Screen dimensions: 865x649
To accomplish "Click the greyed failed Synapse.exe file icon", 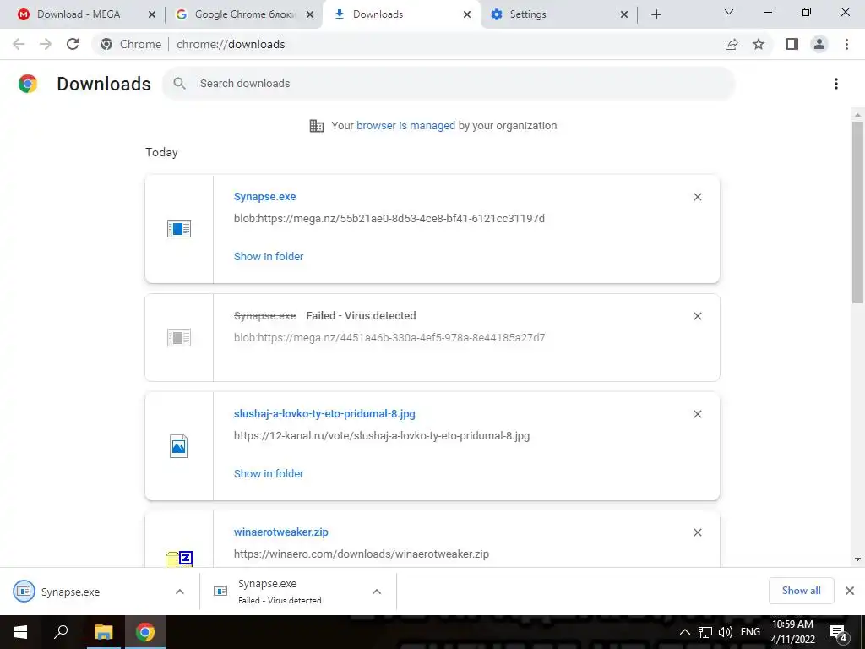I will [x=179, y=337].
